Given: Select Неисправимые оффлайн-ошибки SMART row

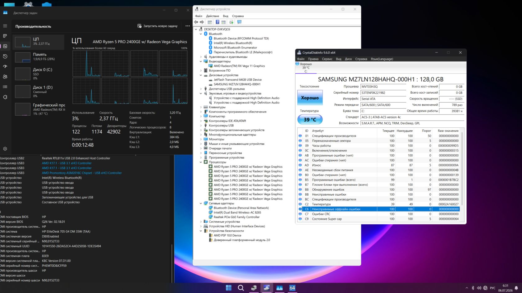Looking at the screenshot, I should point(379,209).
